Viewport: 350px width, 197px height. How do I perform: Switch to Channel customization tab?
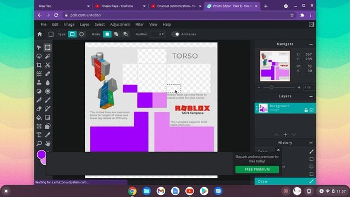[176, 6]
